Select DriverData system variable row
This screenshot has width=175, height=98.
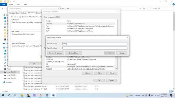click(x=80, y=59)
